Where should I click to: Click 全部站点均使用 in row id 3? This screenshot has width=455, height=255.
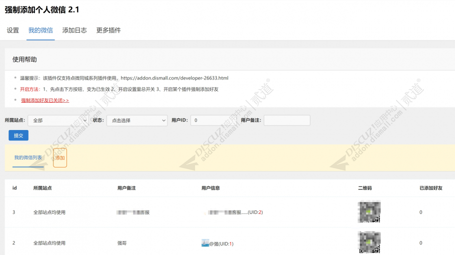click(49, 212)
